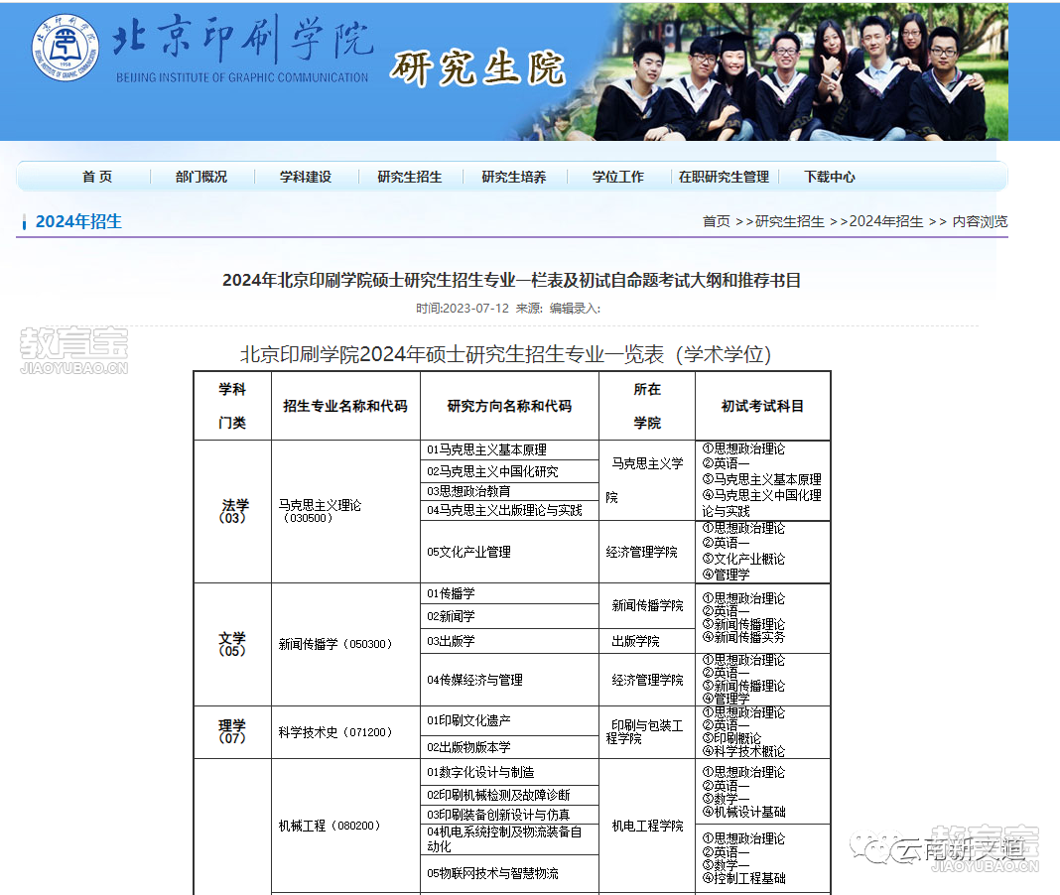The height and width of the screenshot is (895, 1060).
Task: Click row 01马克思主义基本原理
Action: 509,450
